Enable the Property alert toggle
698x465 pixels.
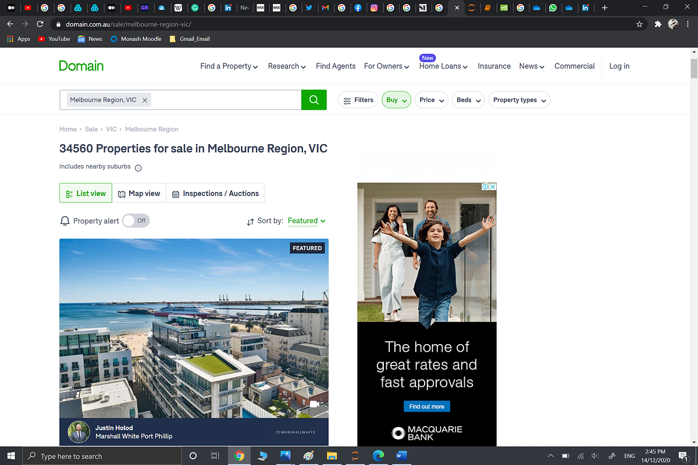tap(136, 220)
